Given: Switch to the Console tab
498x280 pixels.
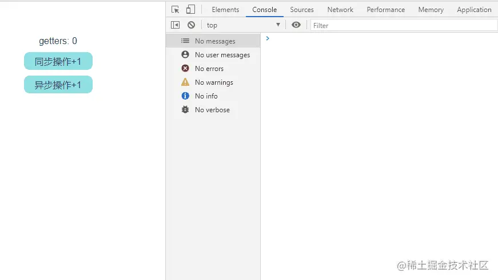Looking at the screenshot, I should pyautogui.click(x=265, y=10).
